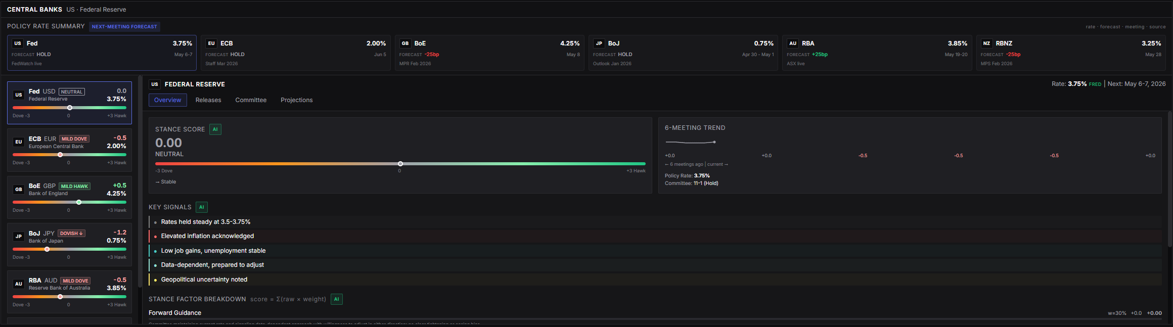Select the Fed policy rate summary card
This screenshot has height=327, width=1173.
pyautogui.click(x=102, y=53)
